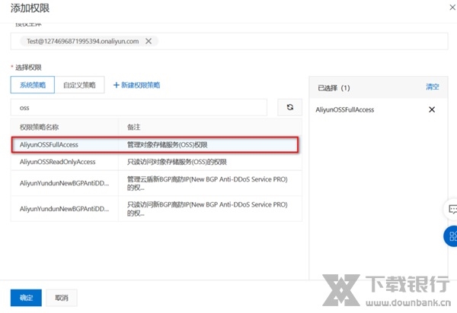Image resolution: width=457 pixels, height=313 pixels.
Task: Clear all selections with 清空
Action: click(x=432, y=87)
